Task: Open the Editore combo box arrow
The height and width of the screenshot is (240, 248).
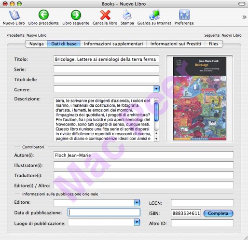Action: point(137,203)
